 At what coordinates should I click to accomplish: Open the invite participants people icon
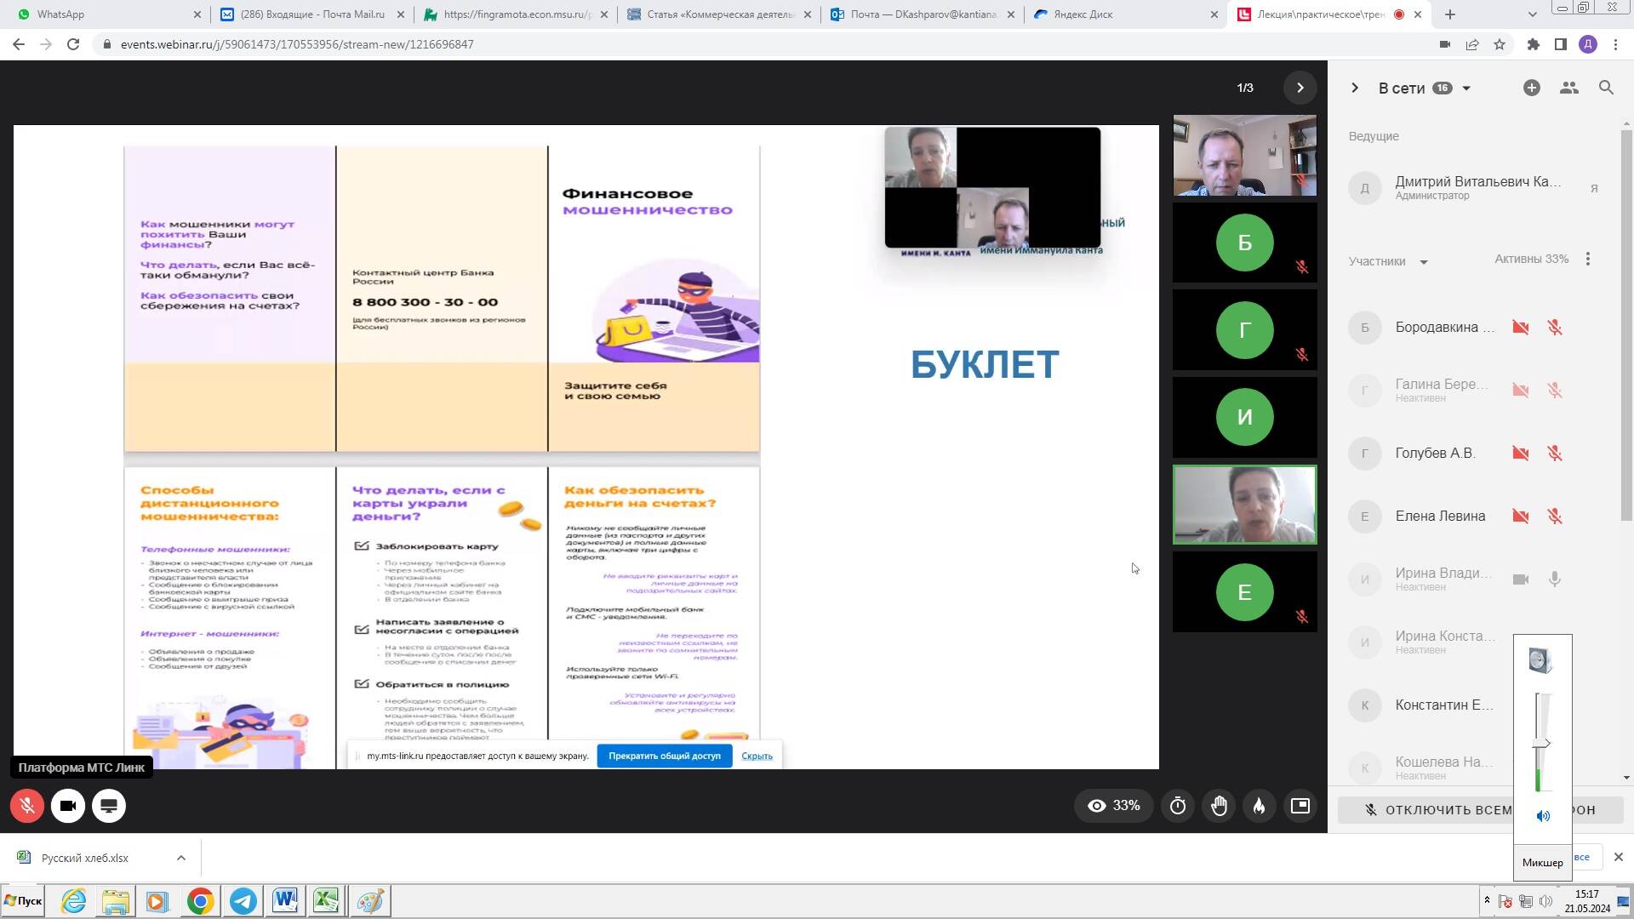(x=1568, y=88)
